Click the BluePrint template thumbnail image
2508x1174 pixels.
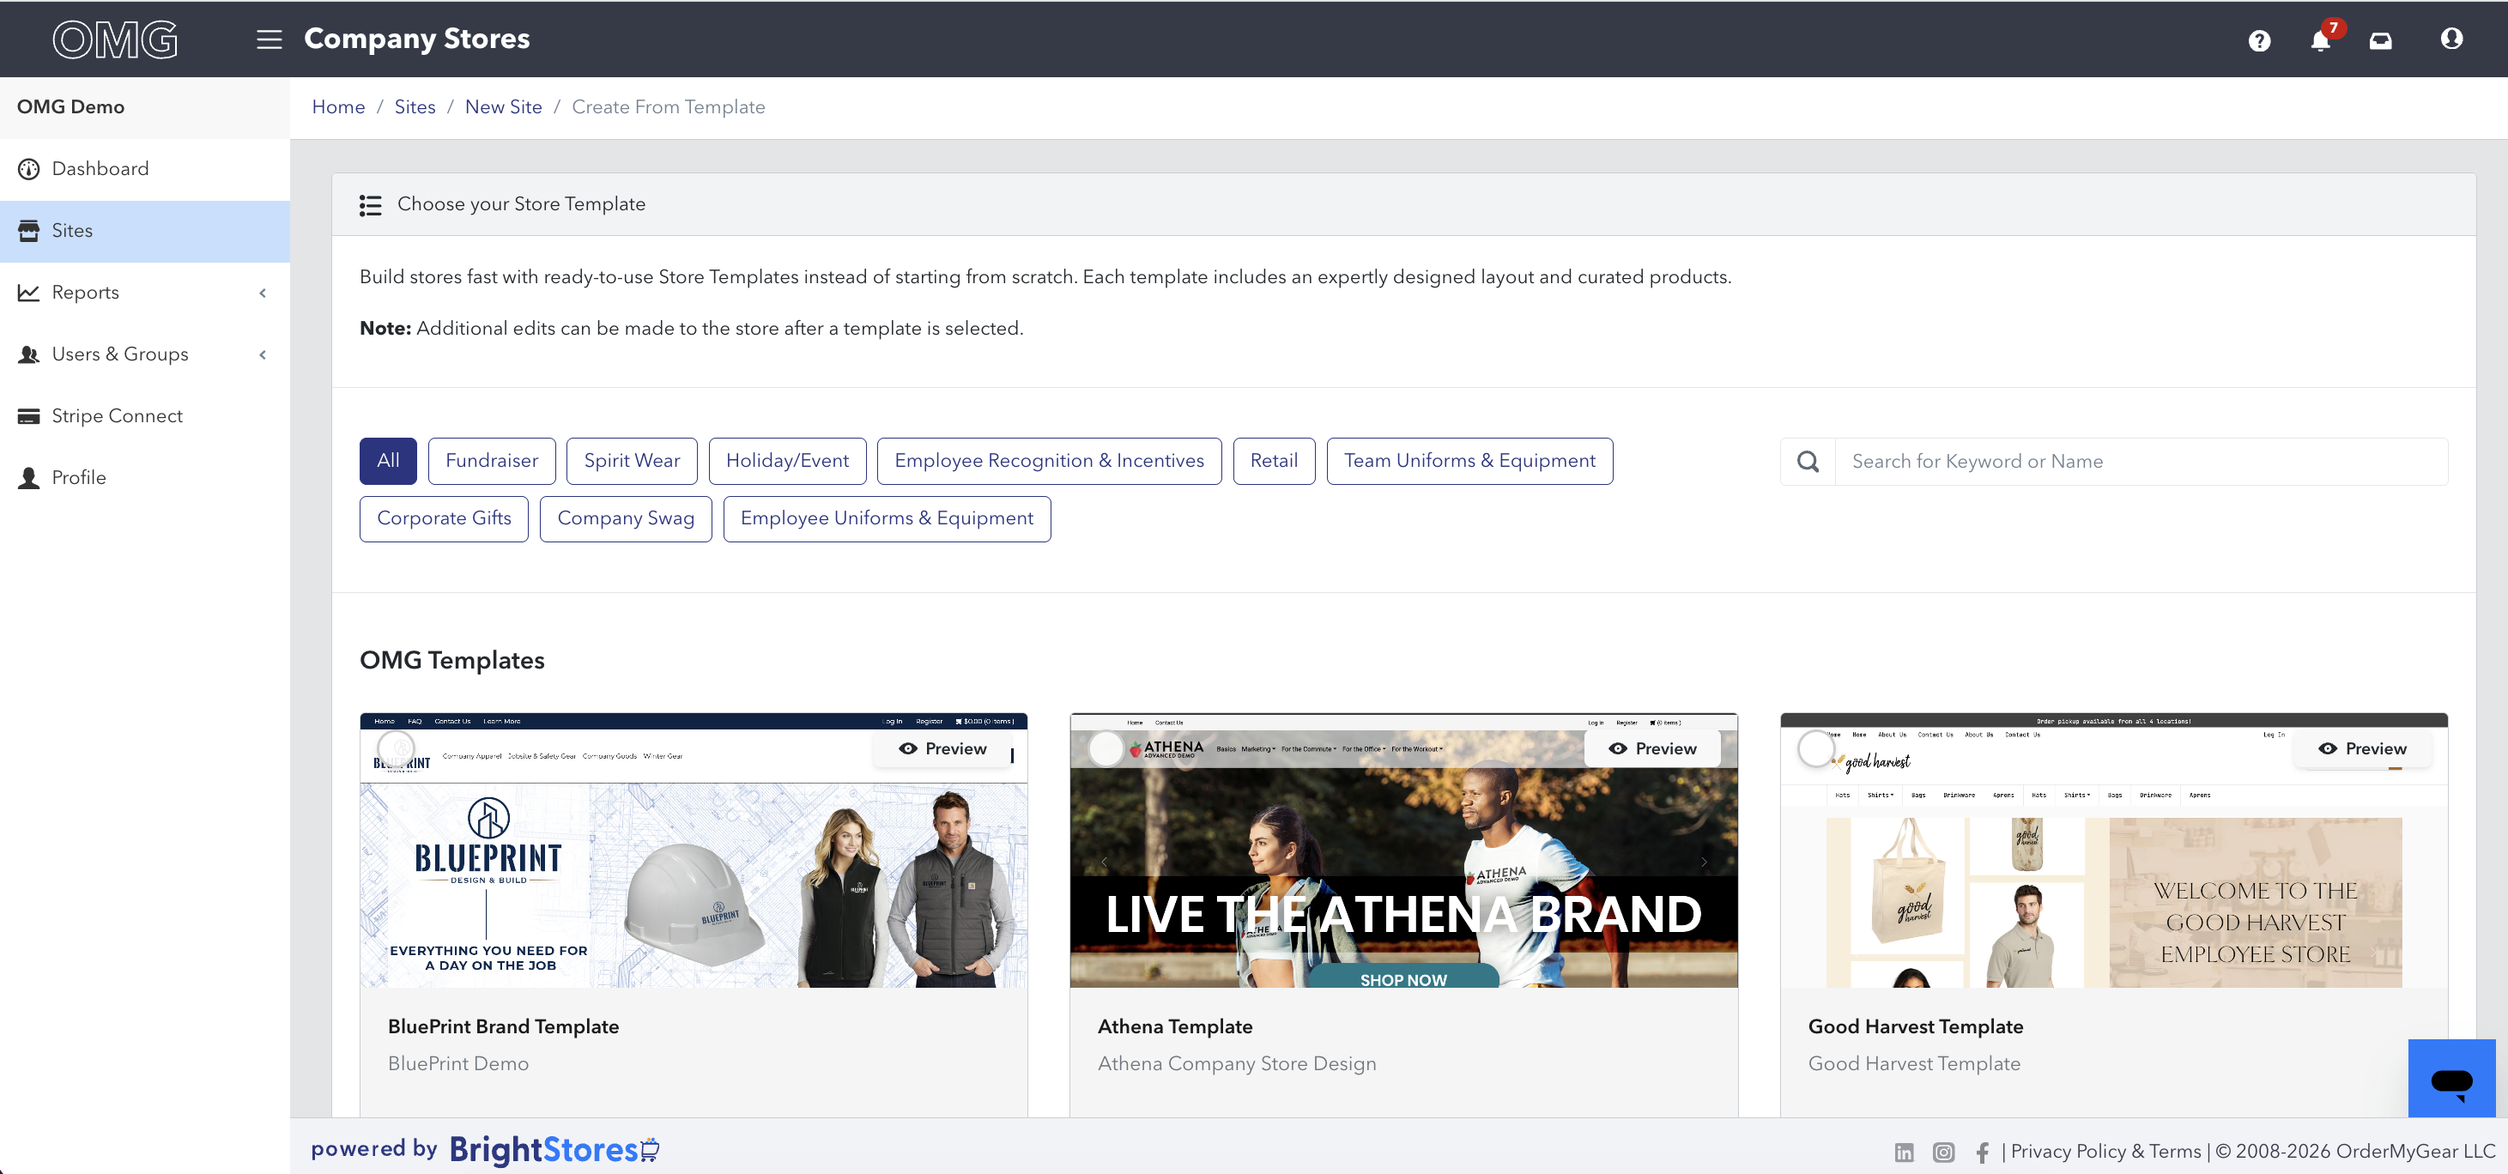(x=694, y=850)
